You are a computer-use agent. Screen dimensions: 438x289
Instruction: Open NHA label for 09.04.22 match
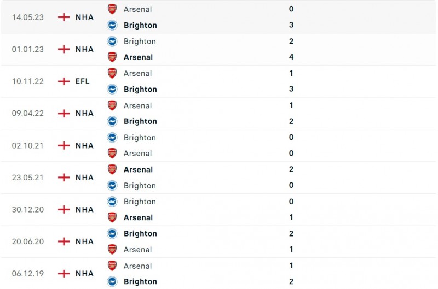(x=84, y=113)
